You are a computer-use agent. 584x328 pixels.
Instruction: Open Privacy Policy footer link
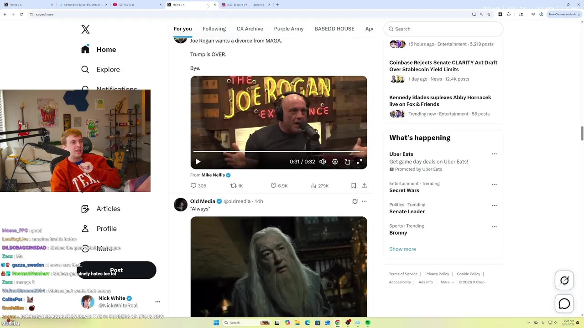[x=437, y=274]
